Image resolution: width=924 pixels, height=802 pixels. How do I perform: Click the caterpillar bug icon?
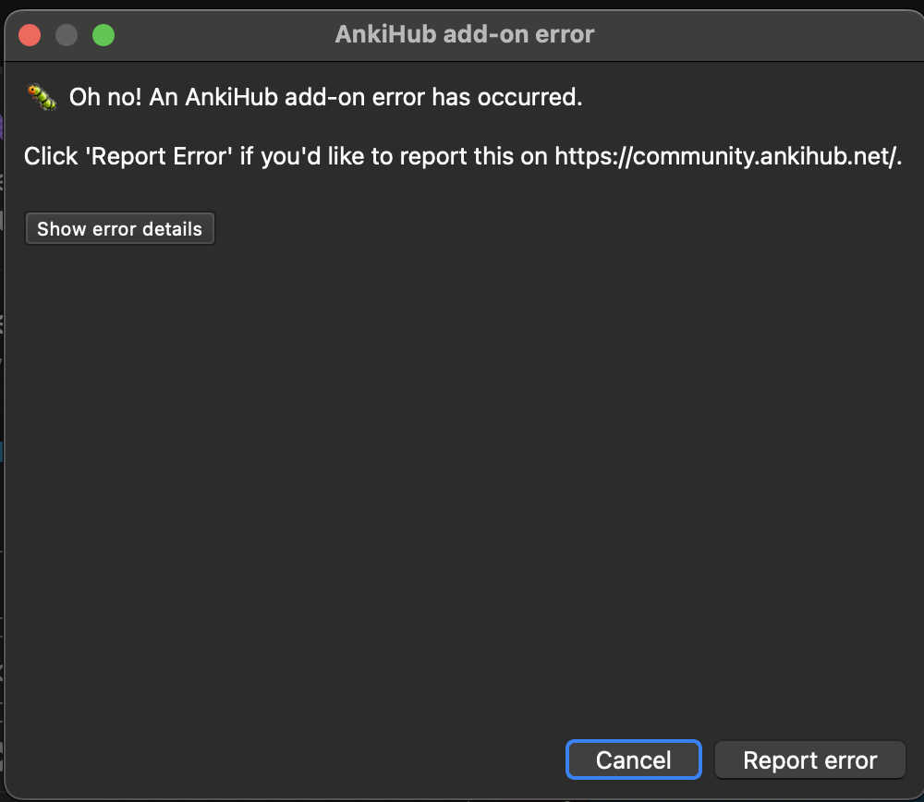(42, 96)
